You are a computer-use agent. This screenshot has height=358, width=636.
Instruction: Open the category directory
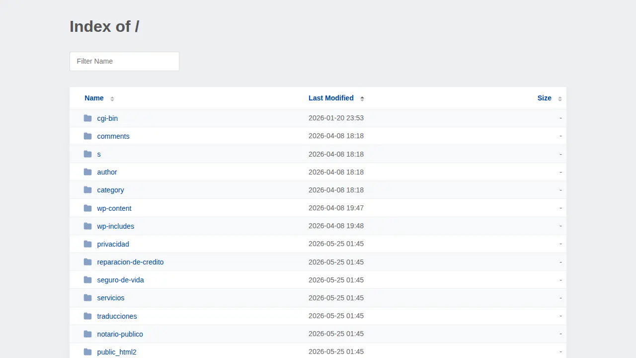coord(110,190)
